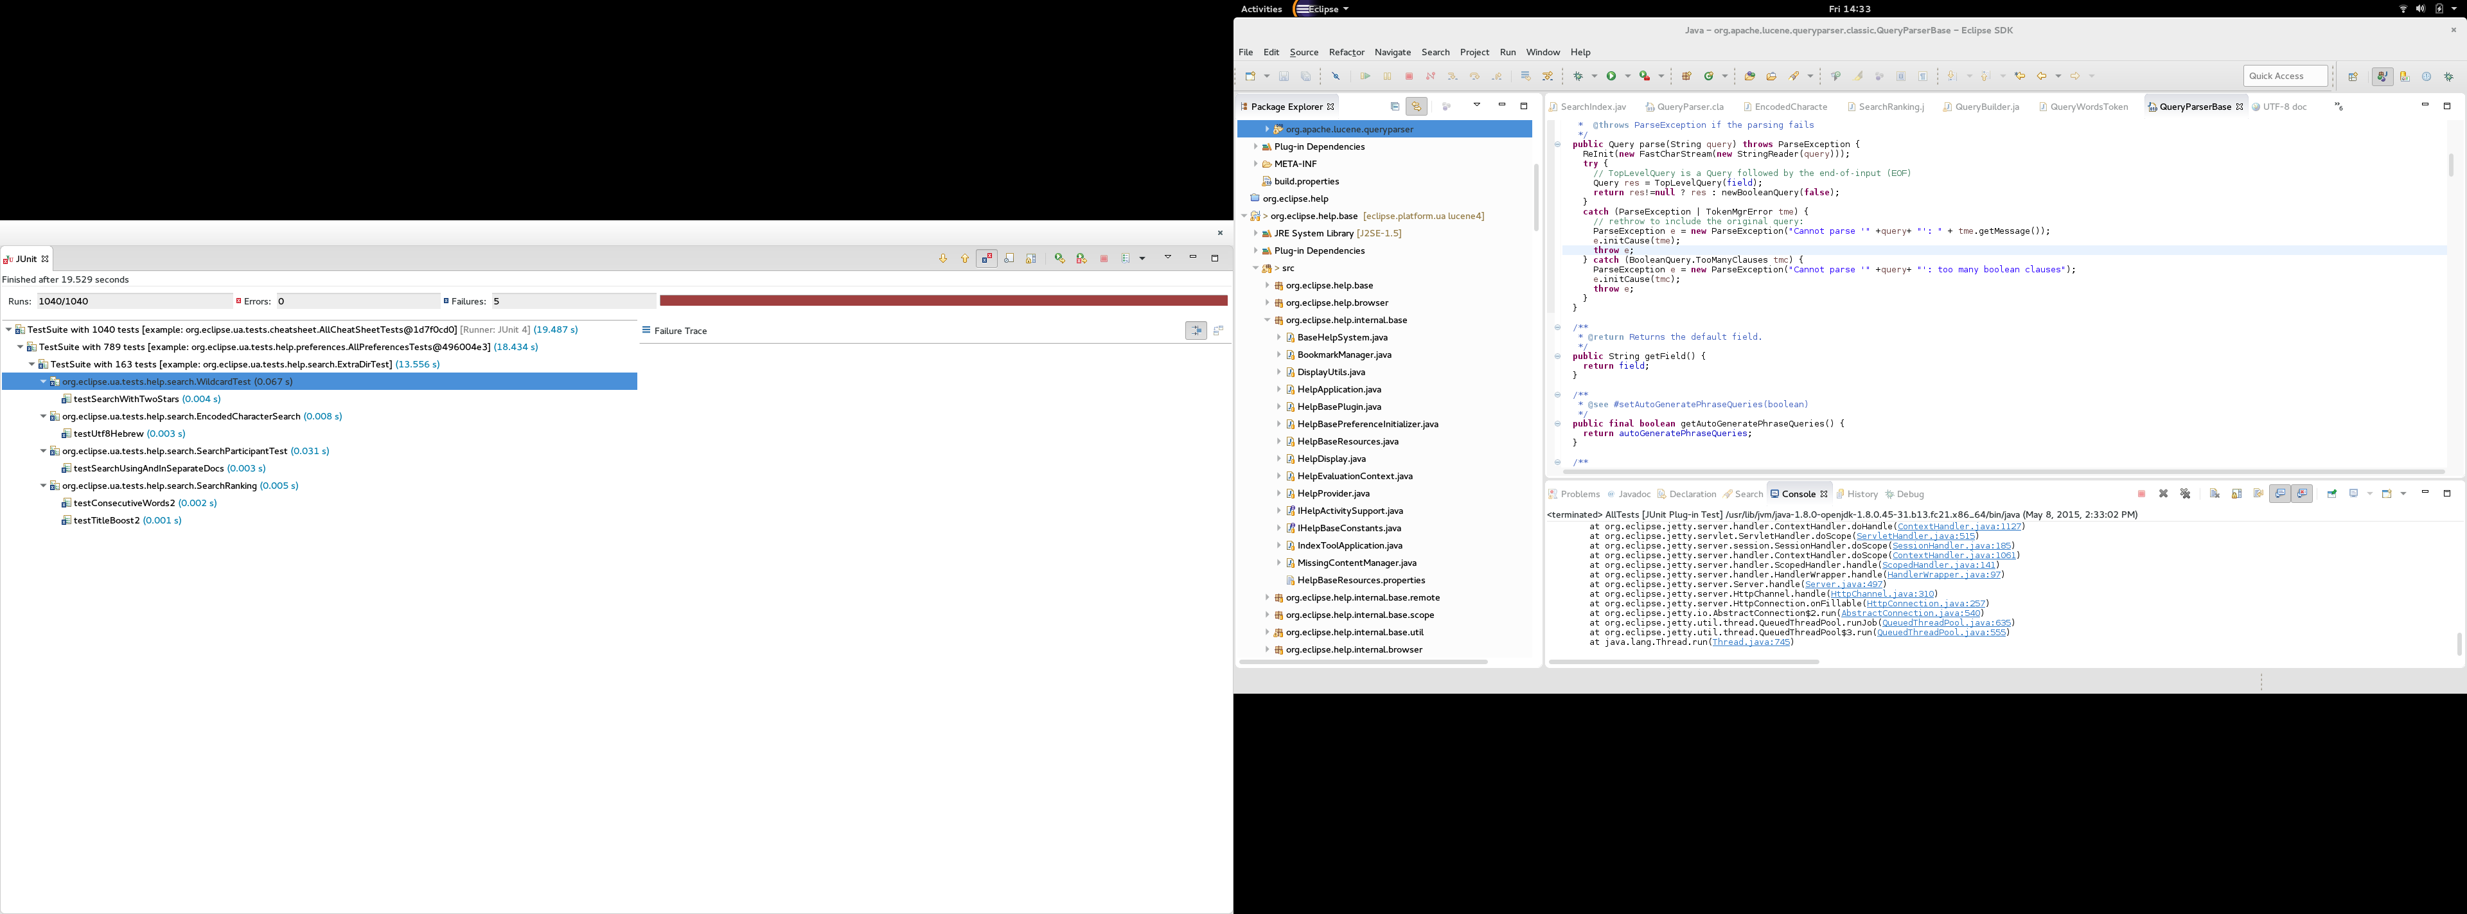
Task: Select the Java perspective button
Action: (2383, 76)
